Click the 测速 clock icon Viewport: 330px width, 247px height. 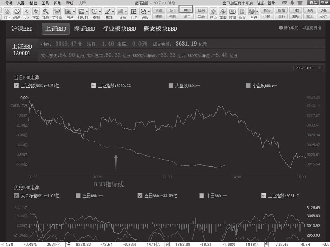[x=17, y=11]
